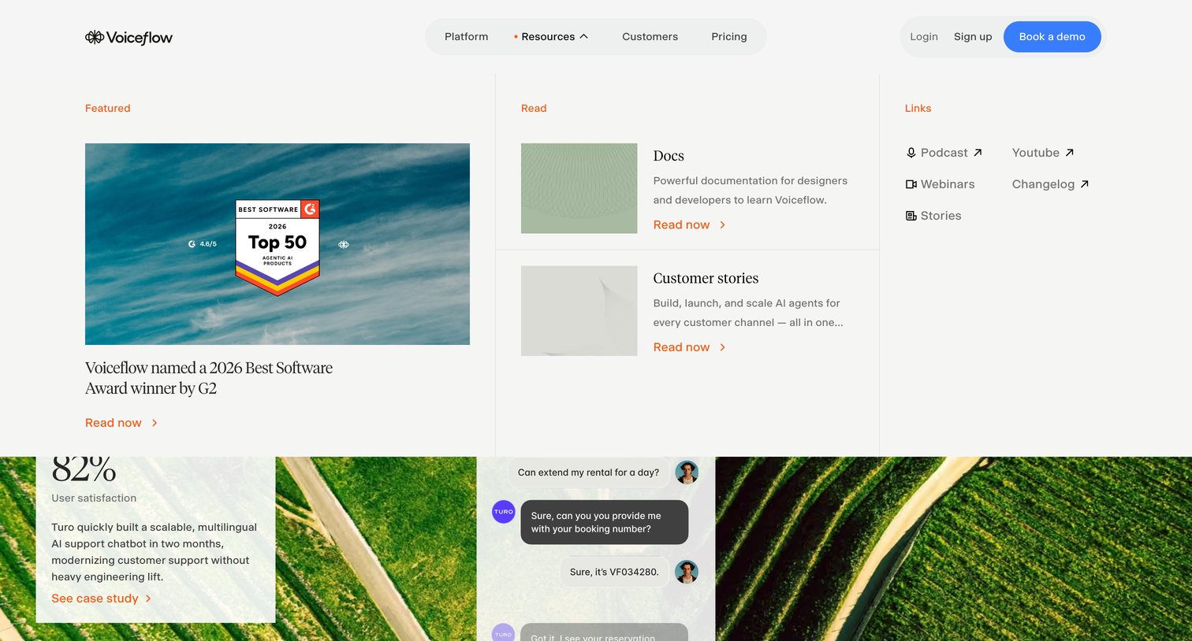Click the chevron after See case study
This screenshot has width=1192, height=641.
click(148, 598)
